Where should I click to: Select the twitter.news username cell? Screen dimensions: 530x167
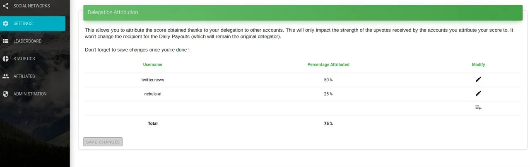click(153, 80)
